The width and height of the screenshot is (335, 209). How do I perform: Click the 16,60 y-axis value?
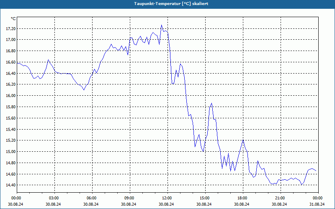click(x=10, y=62)
